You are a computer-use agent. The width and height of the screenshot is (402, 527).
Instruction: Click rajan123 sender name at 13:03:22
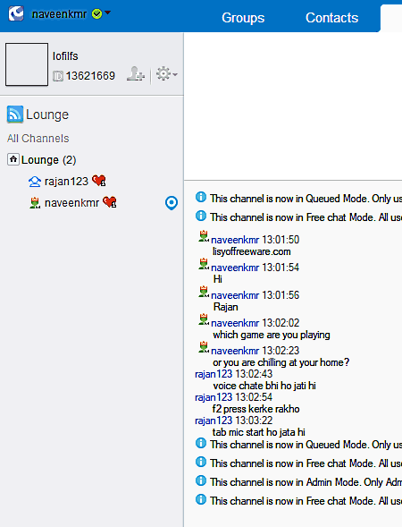tap(214, 421)
